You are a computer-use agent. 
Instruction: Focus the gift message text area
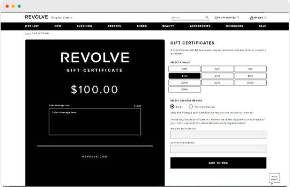click(x=95, y=122)
